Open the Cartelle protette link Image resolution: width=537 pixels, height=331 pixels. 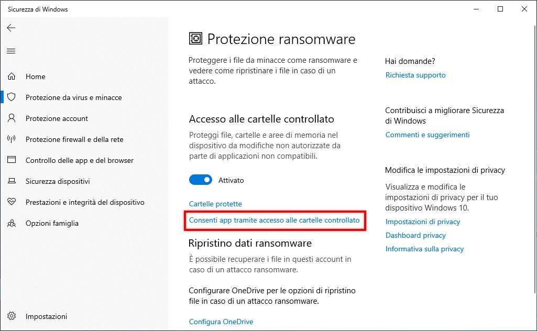pos(215,204)
